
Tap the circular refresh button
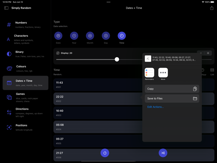click(x=105, y=153)
